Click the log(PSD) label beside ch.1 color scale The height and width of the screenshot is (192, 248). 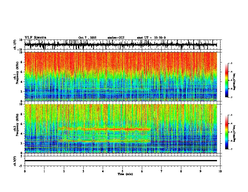pos(234,82)
